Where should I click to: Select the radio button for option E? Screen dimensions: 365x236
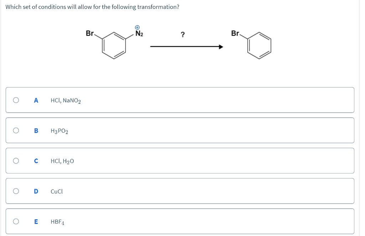click(x=16, y=221)
